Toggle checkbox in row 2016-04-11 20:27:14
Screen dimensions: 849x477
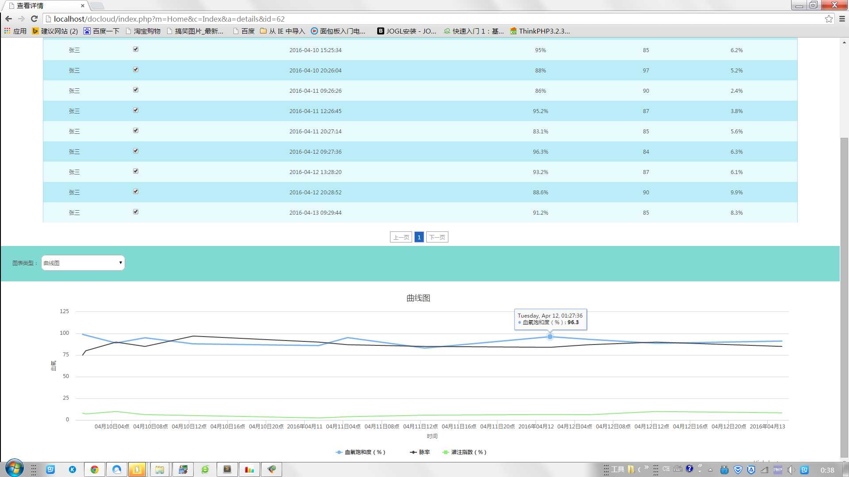pyautogui.click(x=136, y=131)
